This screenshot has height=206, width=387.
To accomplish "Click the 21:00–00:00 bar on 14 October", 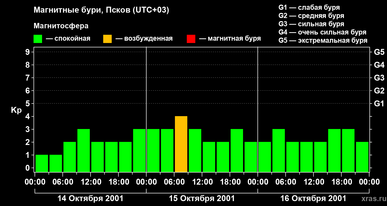I will click(139, 151).
